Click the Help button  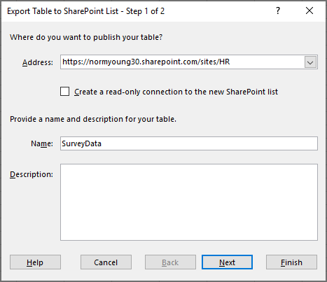(35, 262)
